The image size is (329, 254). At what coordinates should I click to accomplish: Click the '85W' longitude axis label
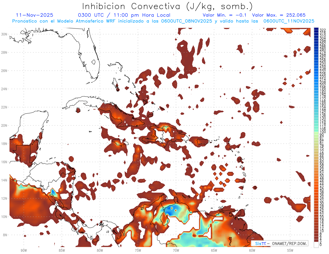pyautogui.click(x=62, y=250)
